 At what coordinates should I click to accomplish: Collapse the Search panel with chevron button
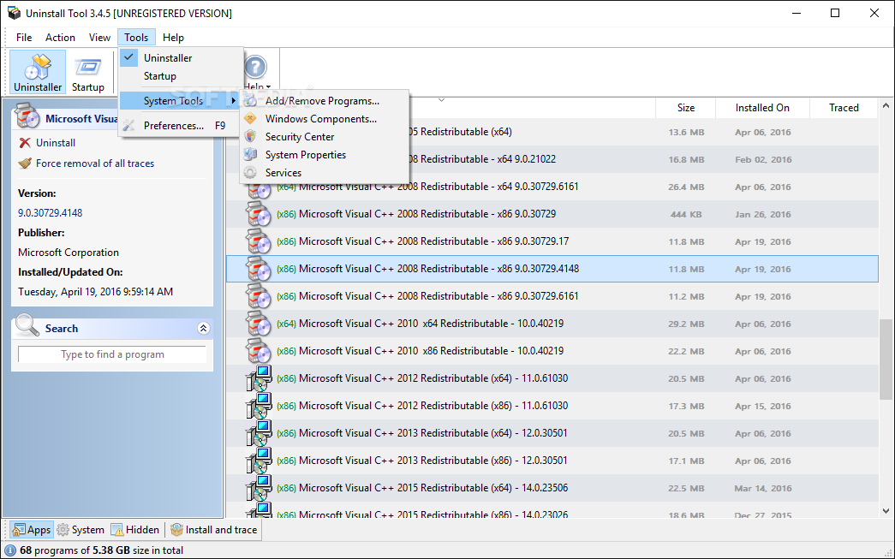click(x=203, y=328)
